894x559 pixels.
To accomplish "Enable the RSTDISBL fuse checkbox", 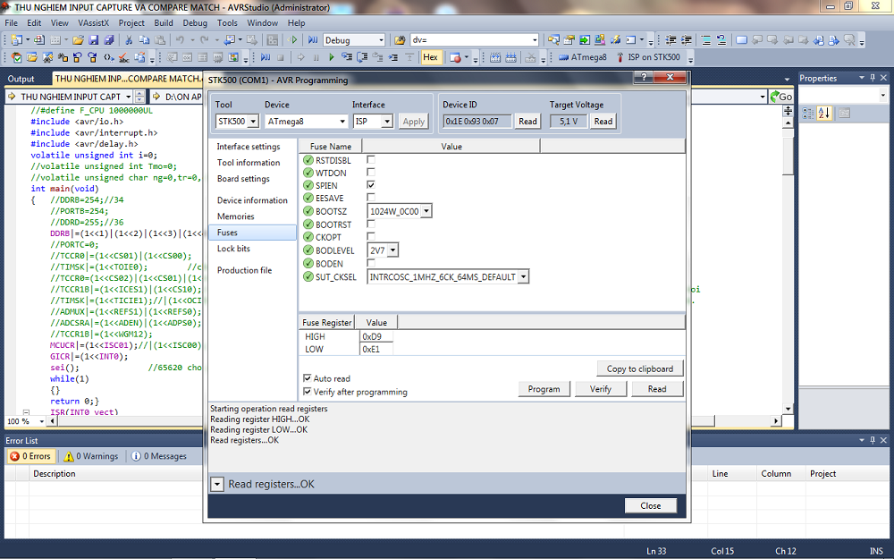I will 371,160.
